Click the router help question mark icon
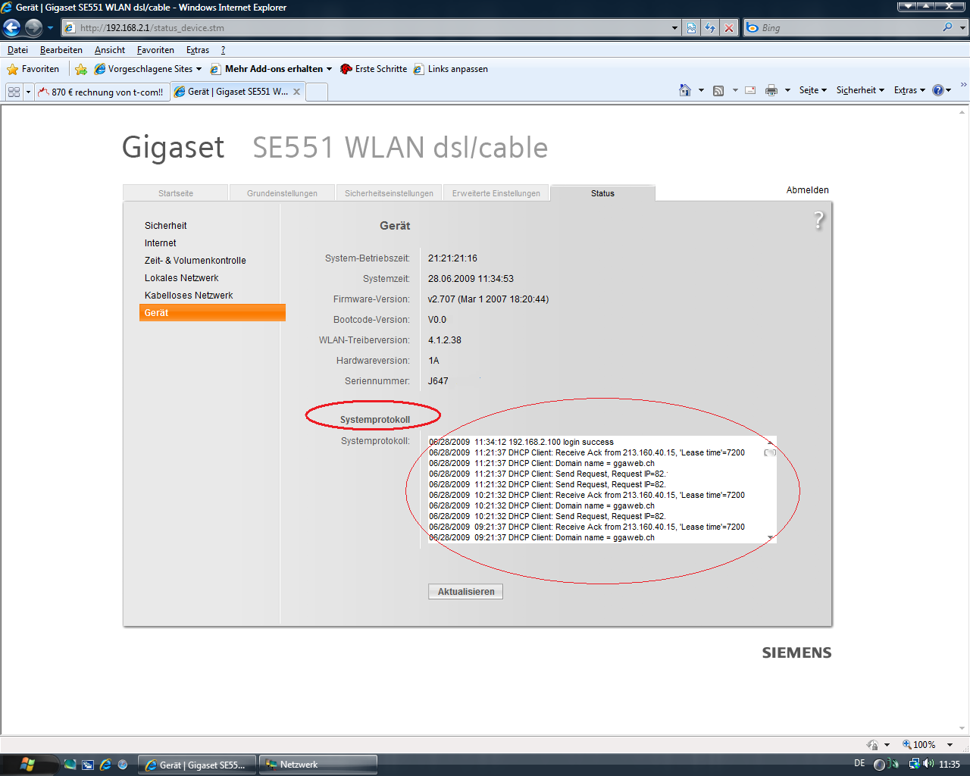 click(818, 221)
